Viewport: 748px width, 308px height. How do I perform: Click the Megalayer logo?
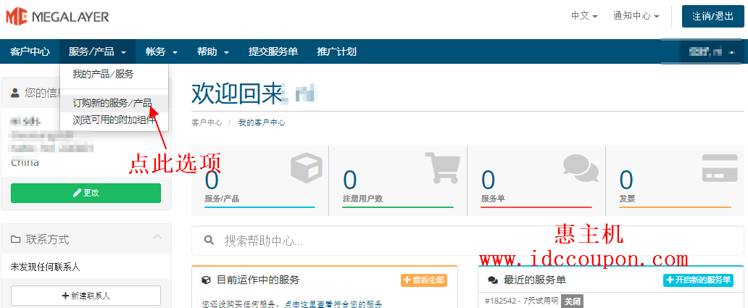(x=59, y=16)
